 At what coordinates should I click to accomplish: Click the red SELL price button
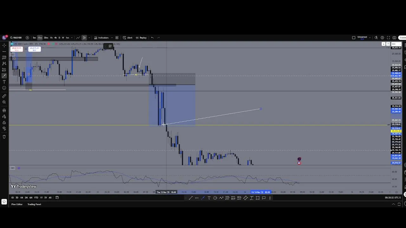pyautogui.click(x=16, y=49)
